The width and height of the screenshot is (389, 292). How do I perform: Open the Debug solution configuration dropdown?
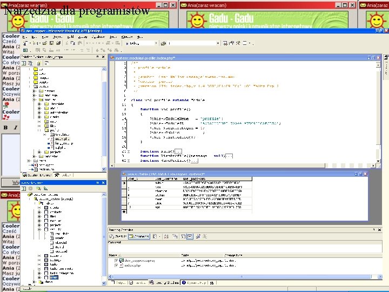click(156, 43)
